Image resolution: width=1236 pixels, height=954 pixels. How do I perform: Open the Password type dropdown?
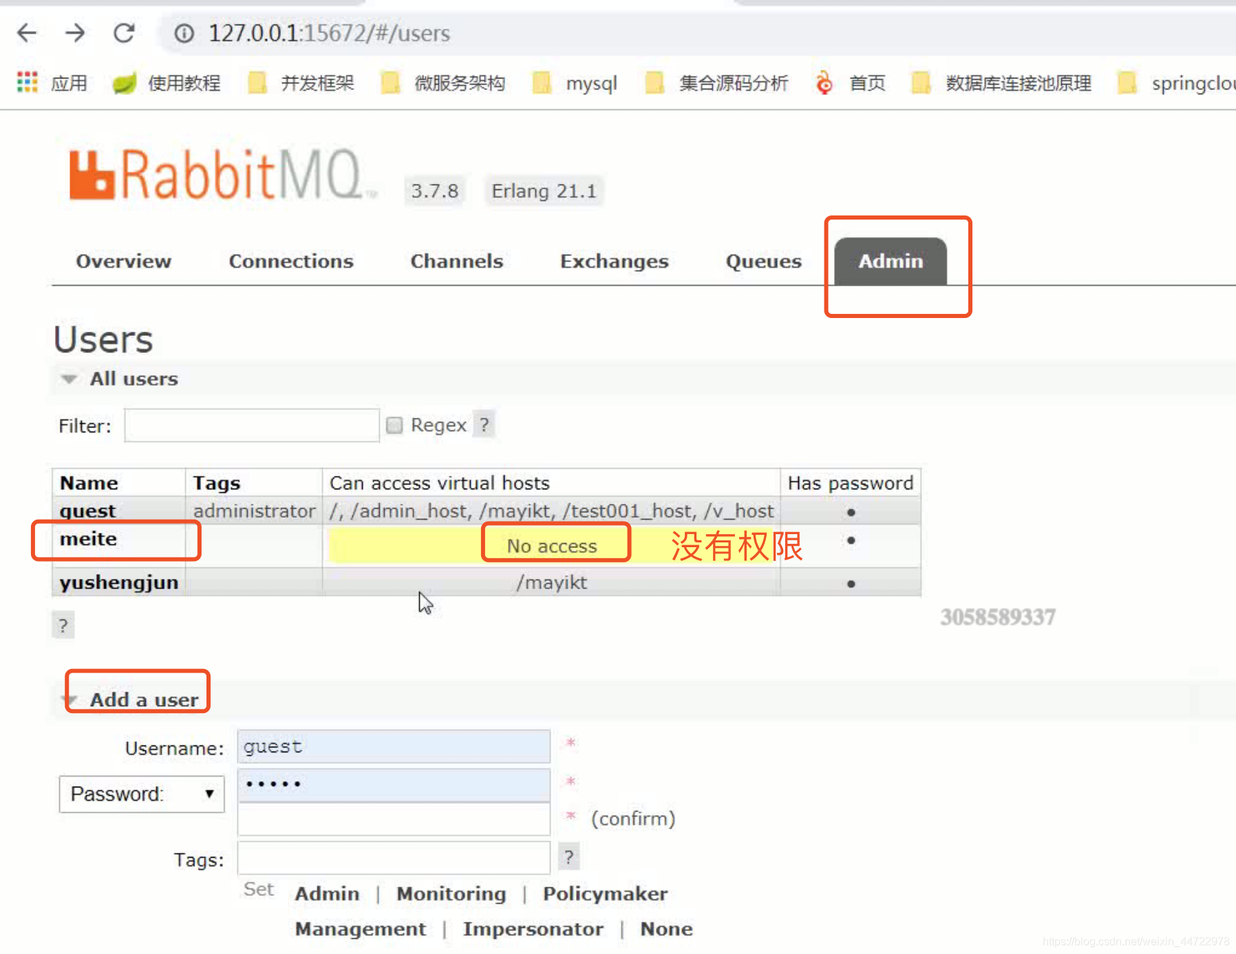[x=142, y=794]
